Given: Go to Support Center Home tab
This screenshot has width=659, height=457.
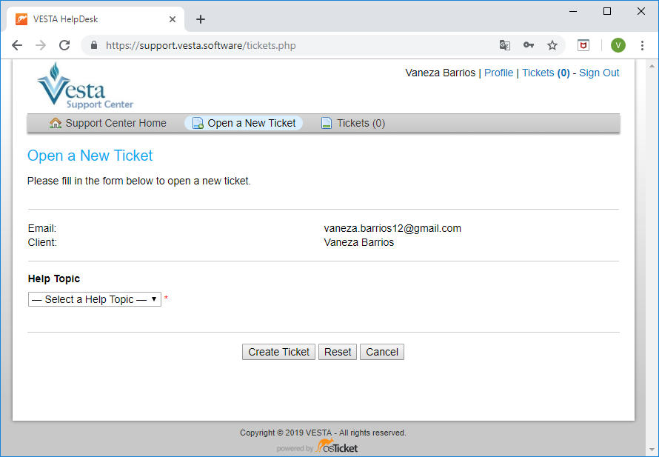Looking at the screenshot, I should click(108, 123).
